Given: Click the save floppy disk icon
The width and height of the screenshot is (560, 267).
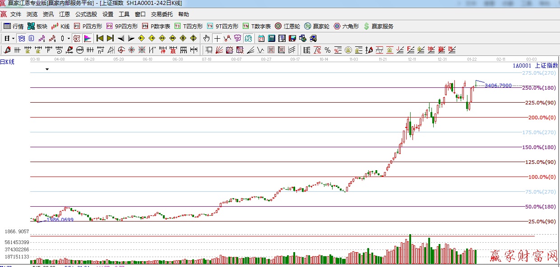Looking at the screenshot, I should (x=292, y=38).
